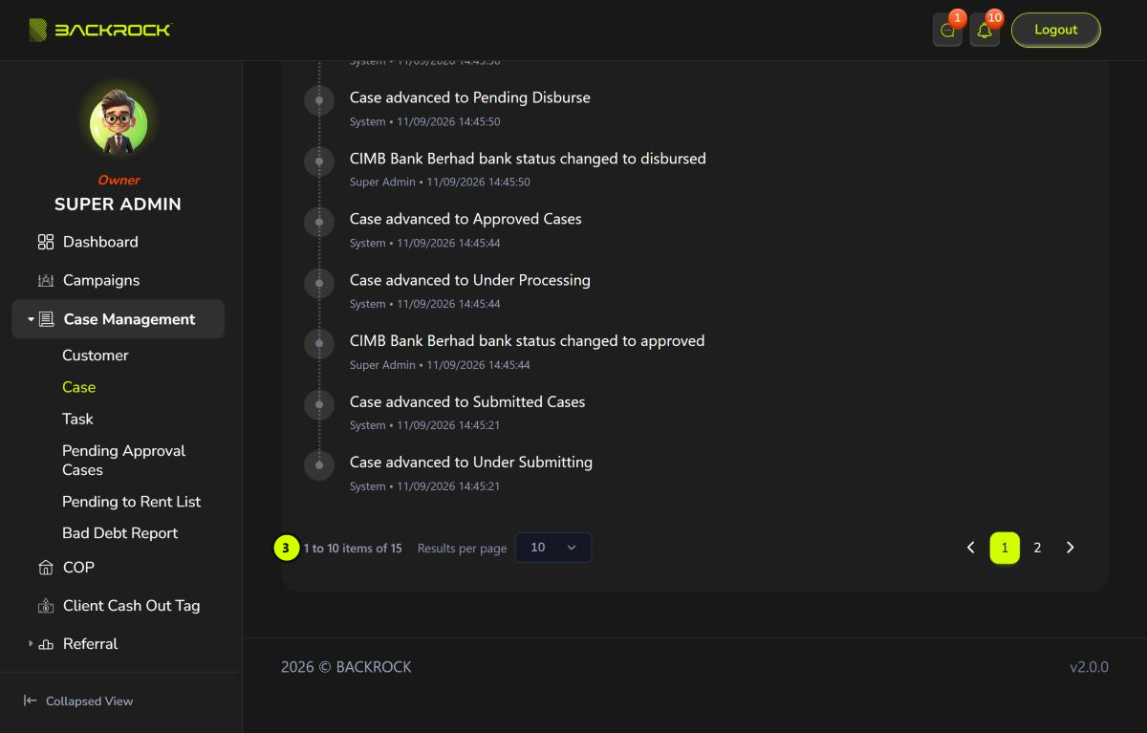
Task: Click the Referral sidebar icon
Action: [46, 644]
